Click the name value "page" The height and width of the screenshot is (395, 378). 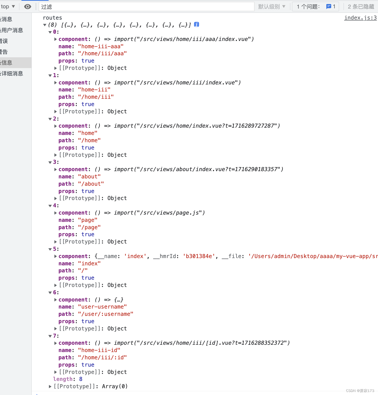tap(88, 220)
